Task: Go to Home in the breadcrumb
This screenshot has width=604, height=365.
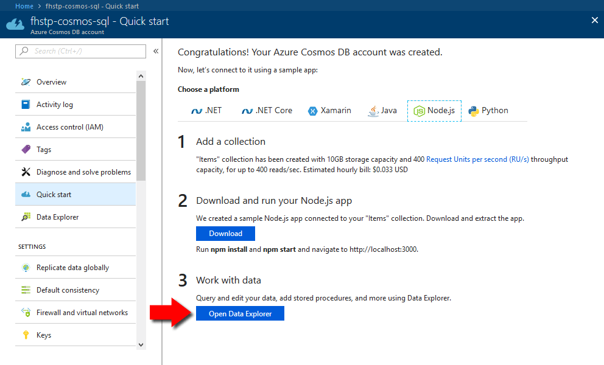Action: (x=24, y=6)
